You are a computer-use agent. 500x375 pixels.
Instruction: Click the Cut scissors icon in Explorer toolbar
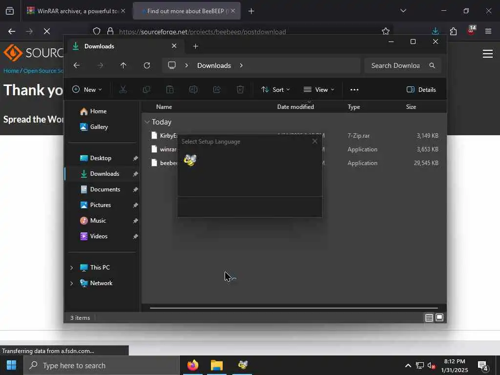click(x=123, y=90)
